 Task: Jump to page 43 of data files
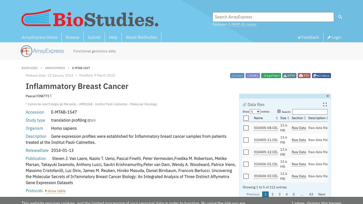tap(311, 194)
